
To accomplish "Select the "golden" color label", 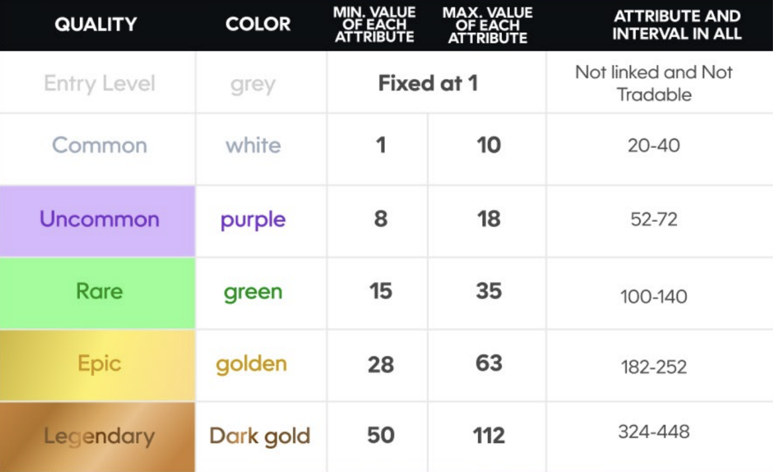I will click(251, 364).
